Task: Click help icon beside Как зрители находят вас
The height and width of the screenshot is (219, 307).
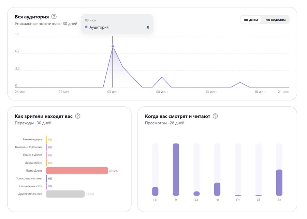Action: pyautogui.click(x=78, y=116)
